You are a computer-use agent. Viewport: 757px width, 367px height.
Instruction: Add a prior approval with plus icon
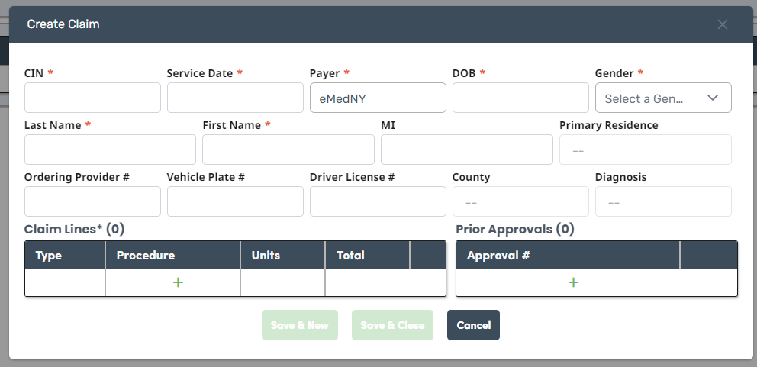[x=573, y=282]
